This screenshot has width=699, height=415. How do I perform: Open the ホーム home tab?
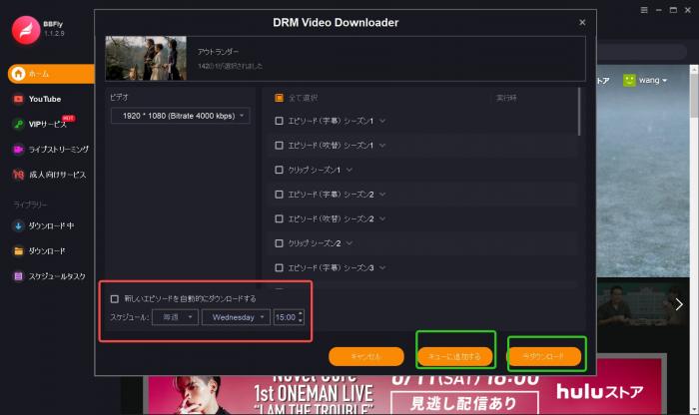click(x=51, y=74)
